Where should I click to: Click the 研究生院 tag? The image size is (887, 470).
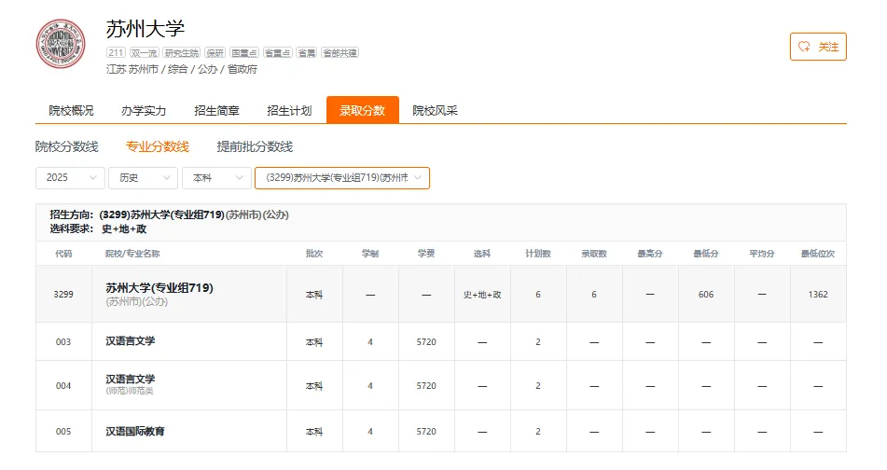[x=182, y=52]
